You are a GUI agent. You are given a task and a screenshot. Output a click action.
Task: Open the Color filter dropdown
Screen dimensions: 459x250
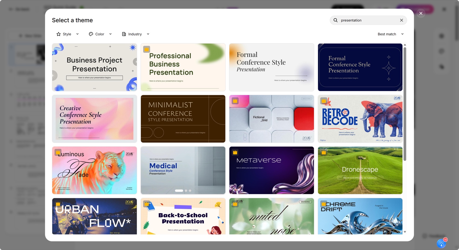100,34
